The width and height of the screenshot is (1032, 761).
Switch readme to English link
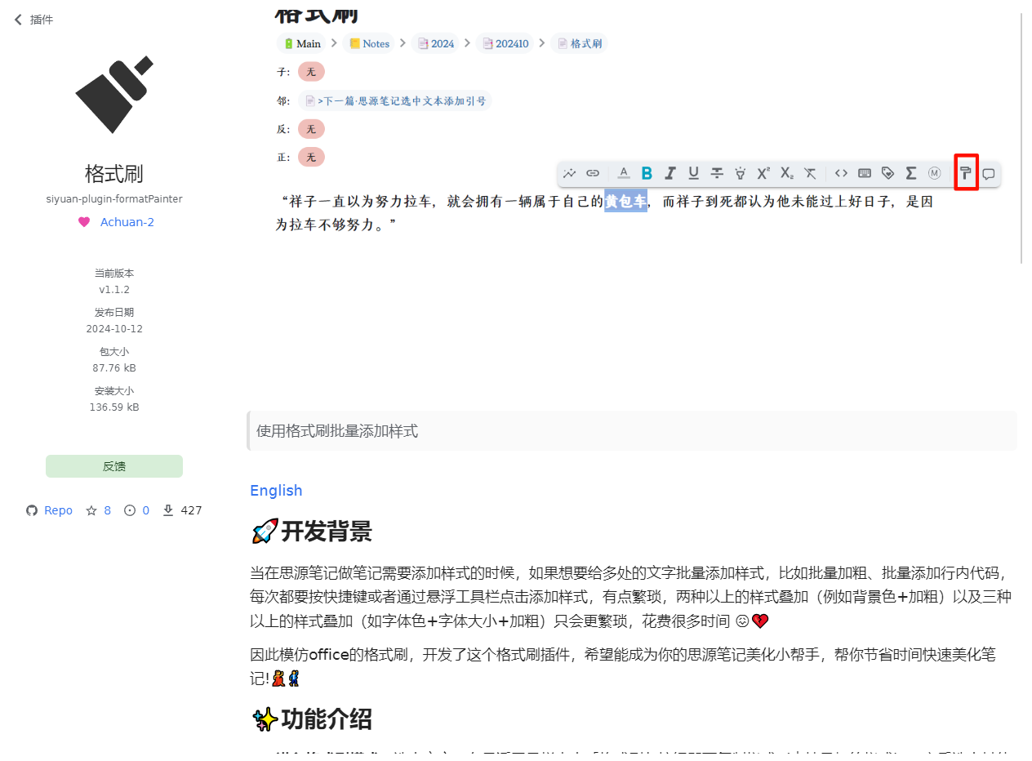(276, 490)
